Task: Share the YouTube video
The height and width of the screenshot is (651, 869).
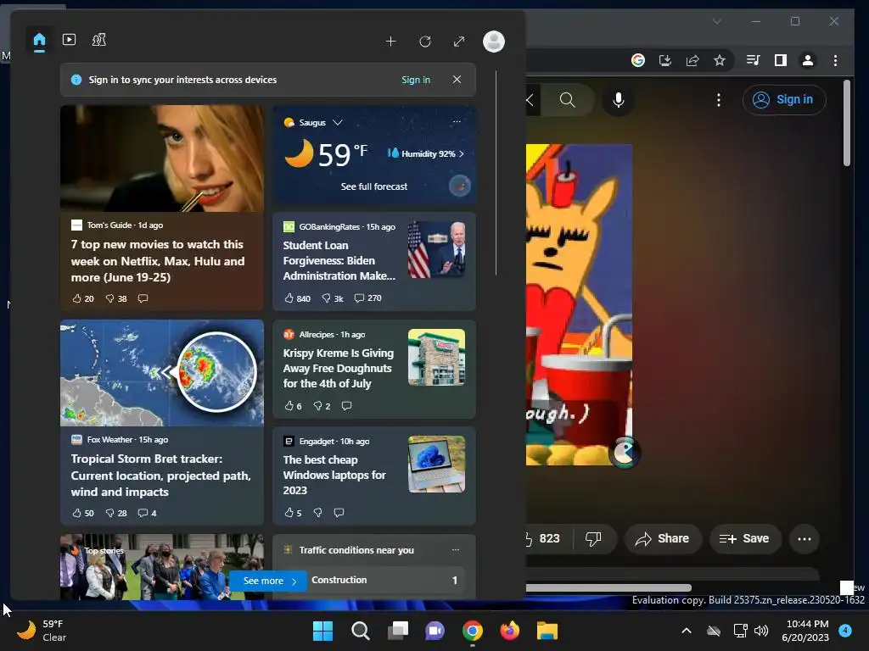Action: point(663,538)
